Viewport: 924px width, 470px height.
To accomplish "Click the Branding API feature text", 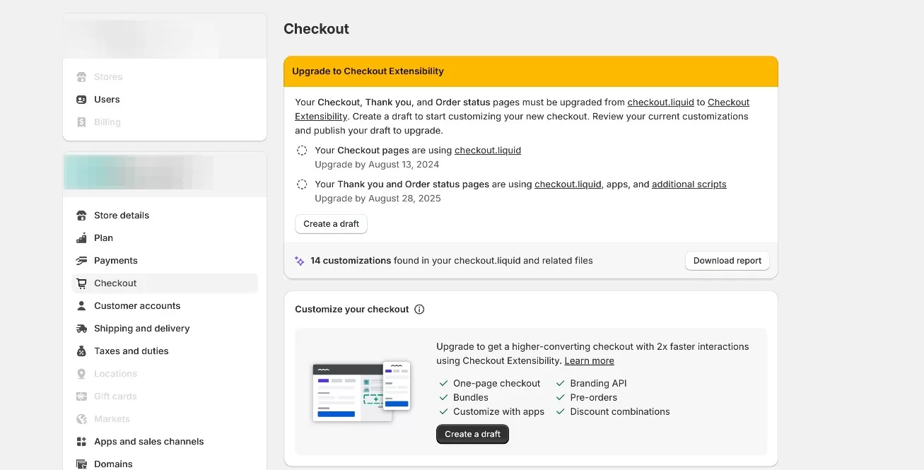I will [598, 384].
